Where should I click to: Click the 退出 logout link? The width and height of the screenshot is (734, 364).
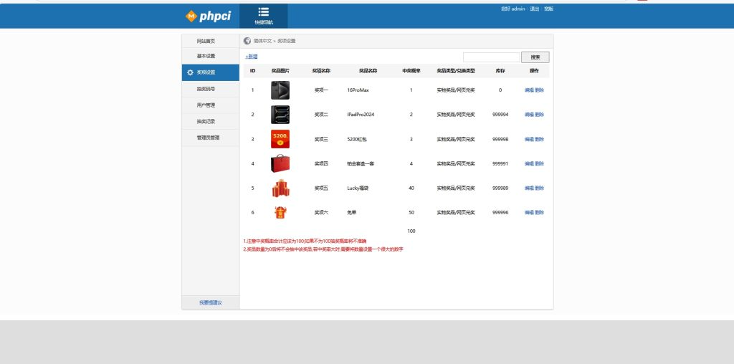click(x=535, y=9)
